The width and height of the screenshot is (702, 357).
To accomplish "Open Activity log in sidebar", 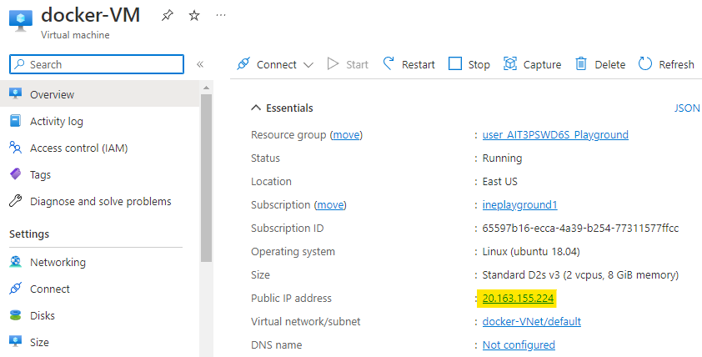I will click(x=56, y=121).
